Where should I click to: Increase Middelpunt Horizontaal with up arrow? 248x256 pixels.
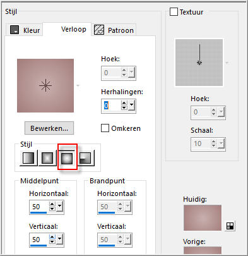pyautogui.click(x=52, y=204)
